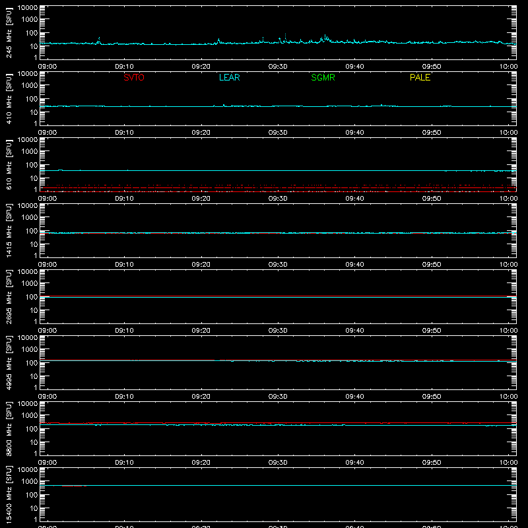The height and width of the screenshot is (528, 528).
Task: Select the 1415 MHz [SFU] axis title
Action: tap(9, 230)
